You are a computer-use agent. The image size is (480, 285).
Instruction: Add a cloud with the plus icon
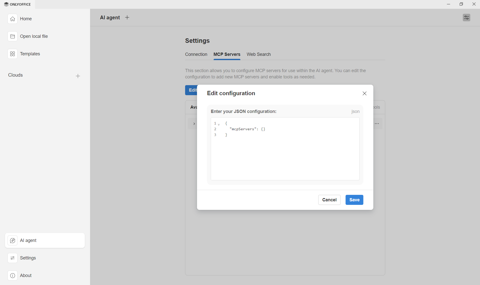coord(78,76)
